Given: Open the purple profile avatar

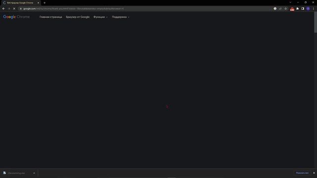Looking at the screenshot, I should coord(308,9).
